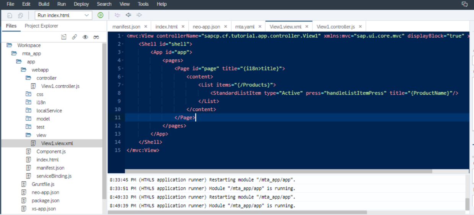Click the Save icon in the toolbar
The width and height of the screenshot is (474, 215).
[x=10, y=15]
